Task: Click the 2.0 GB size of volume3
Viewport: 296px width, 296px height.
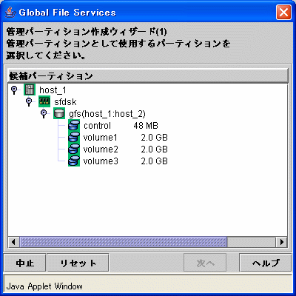Action: click(155, 161)
